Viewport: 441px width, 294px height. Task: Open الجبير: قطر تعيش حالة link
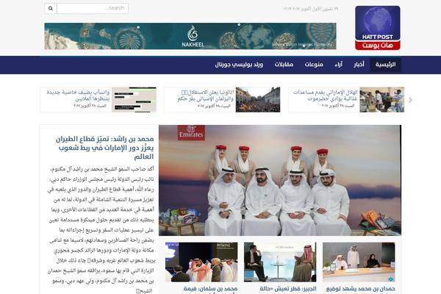click(288, 289)
